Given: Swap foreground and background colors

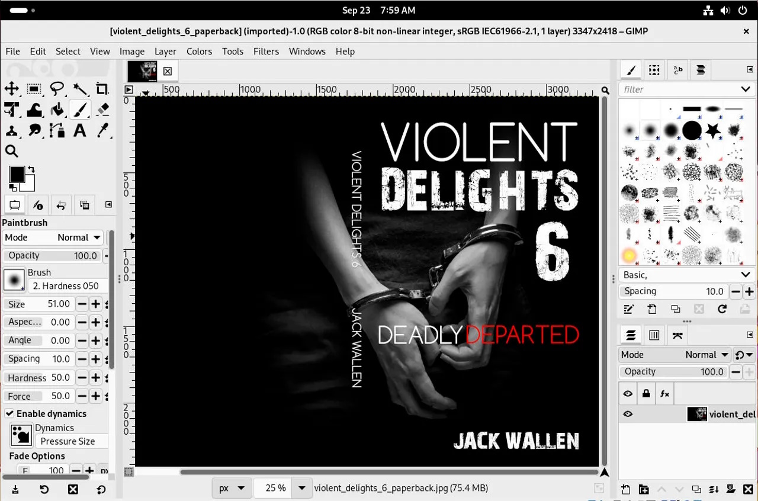Looking at the screenshot, I should 31,169.
